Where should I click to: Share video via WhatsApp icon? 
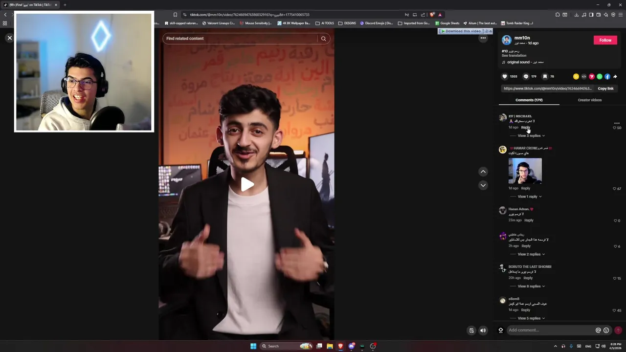click(x=599, y=77)
